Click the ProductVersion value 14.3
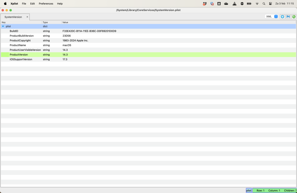Viewport: 297px width, 193px height. pos(65,55)
